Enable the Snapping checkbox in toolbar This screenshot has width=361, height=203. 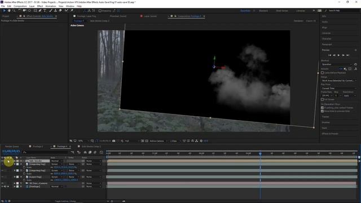pos(100,11)
